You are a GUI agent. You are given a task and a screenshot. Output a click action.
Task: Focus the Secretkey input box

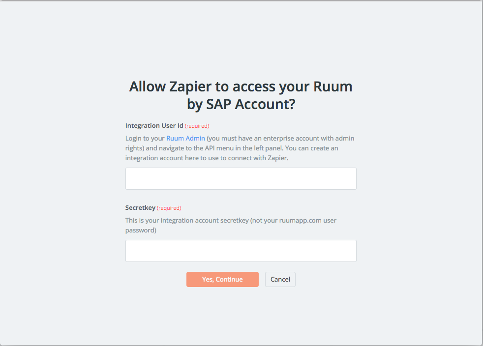point(241,251)
